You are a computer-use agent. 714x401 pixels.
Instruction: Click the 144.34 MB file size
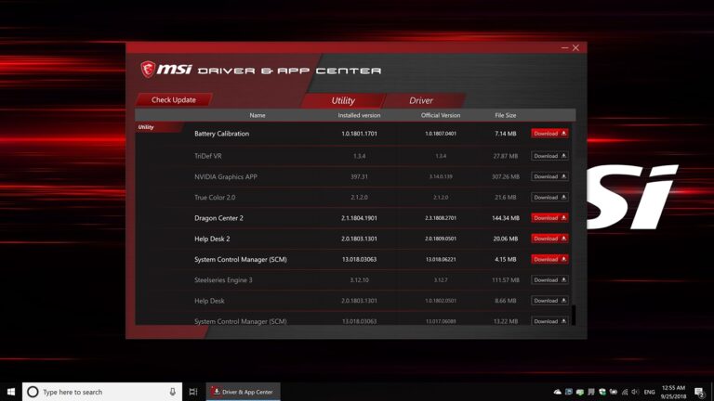[x=506, y=218]
